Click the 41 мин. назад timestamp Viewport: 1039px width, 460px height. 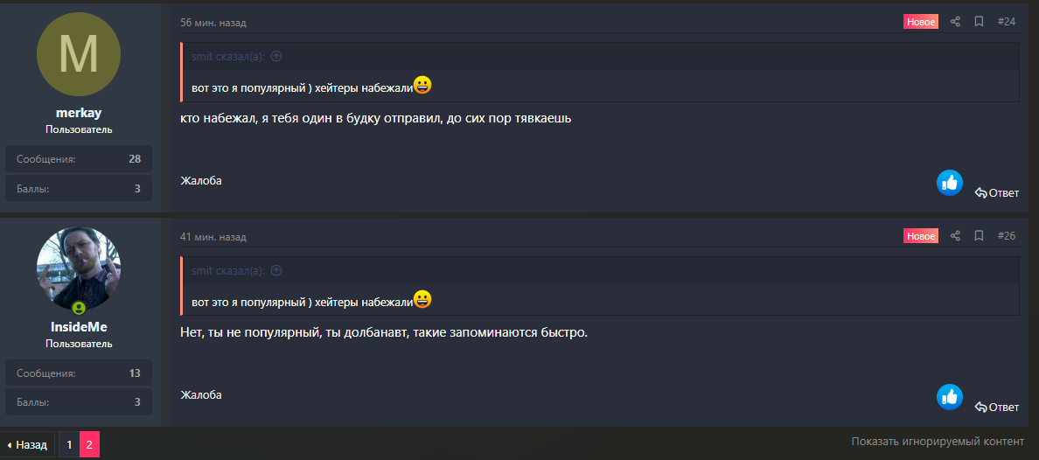[x=213, y=237]
